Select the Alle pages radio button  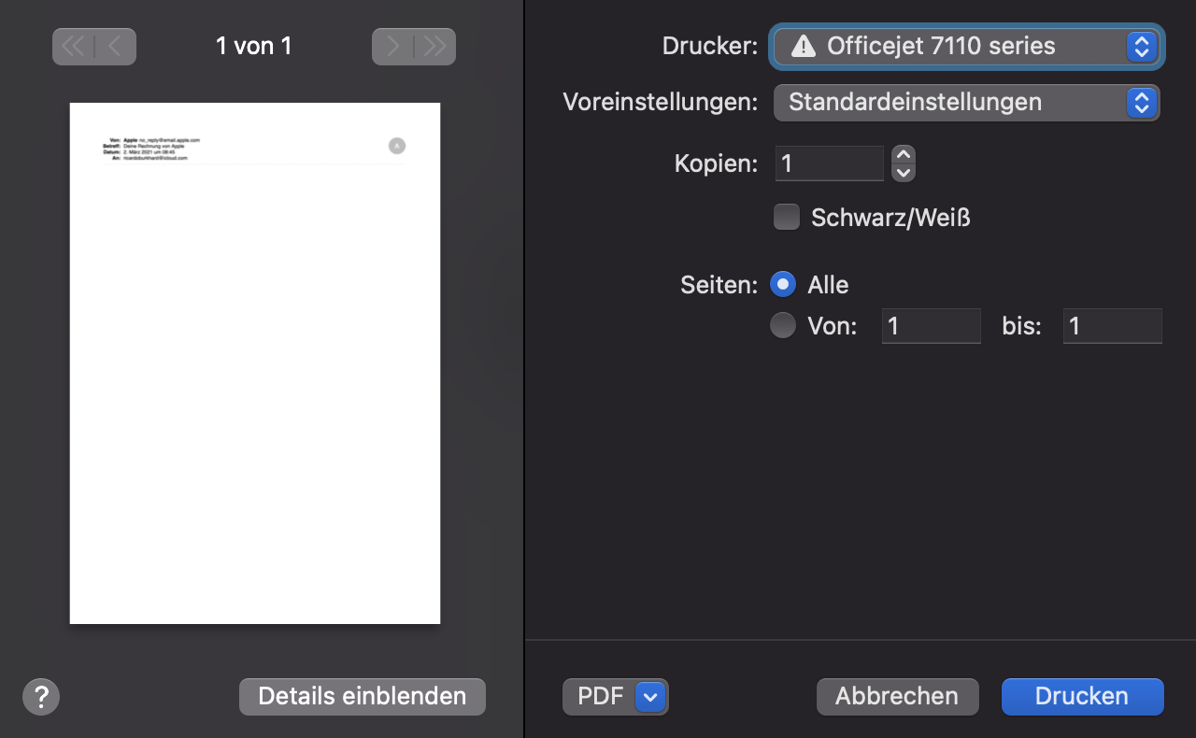783,284
